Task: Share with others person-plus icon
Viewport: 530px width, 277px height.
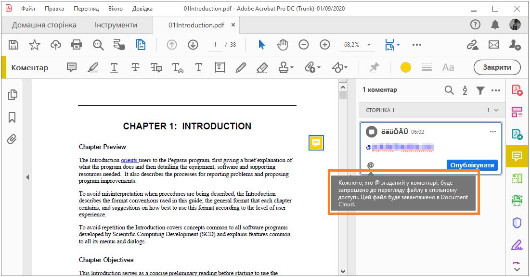Action: [x=515, y=45]
